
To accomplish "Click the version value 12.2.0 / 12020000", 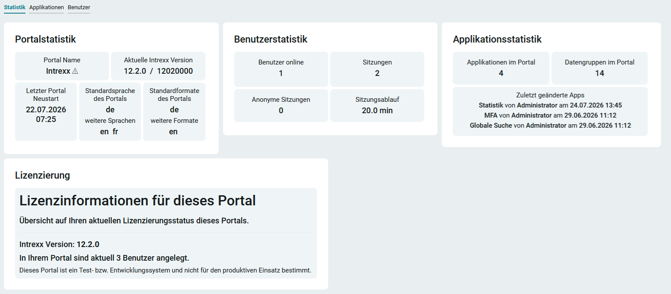I will [158, 71].
